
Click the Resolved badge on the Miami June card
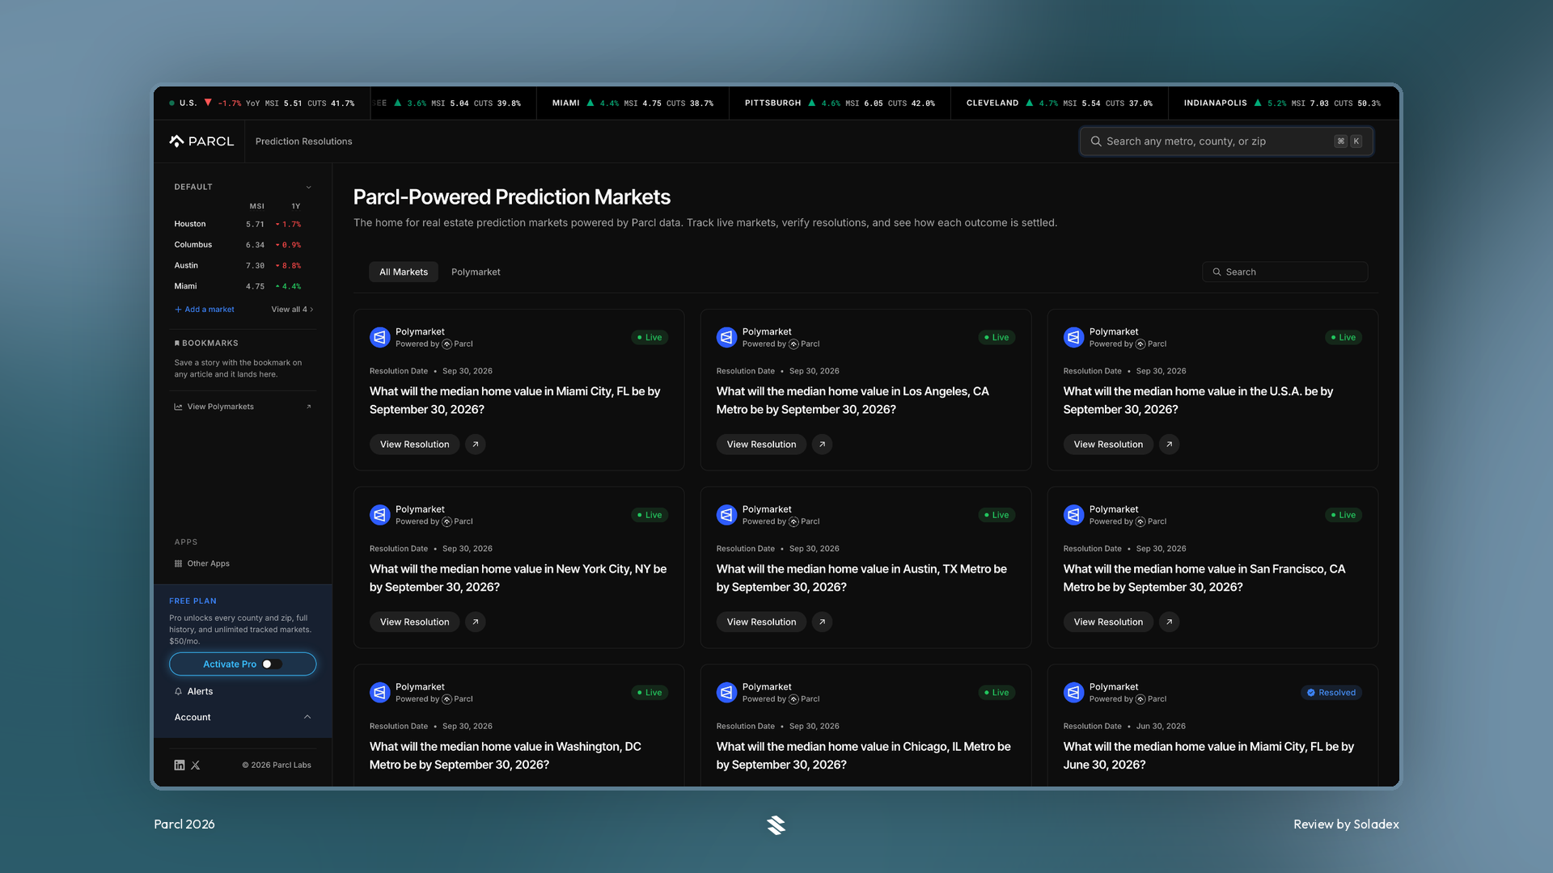(x=1331, y=693)
